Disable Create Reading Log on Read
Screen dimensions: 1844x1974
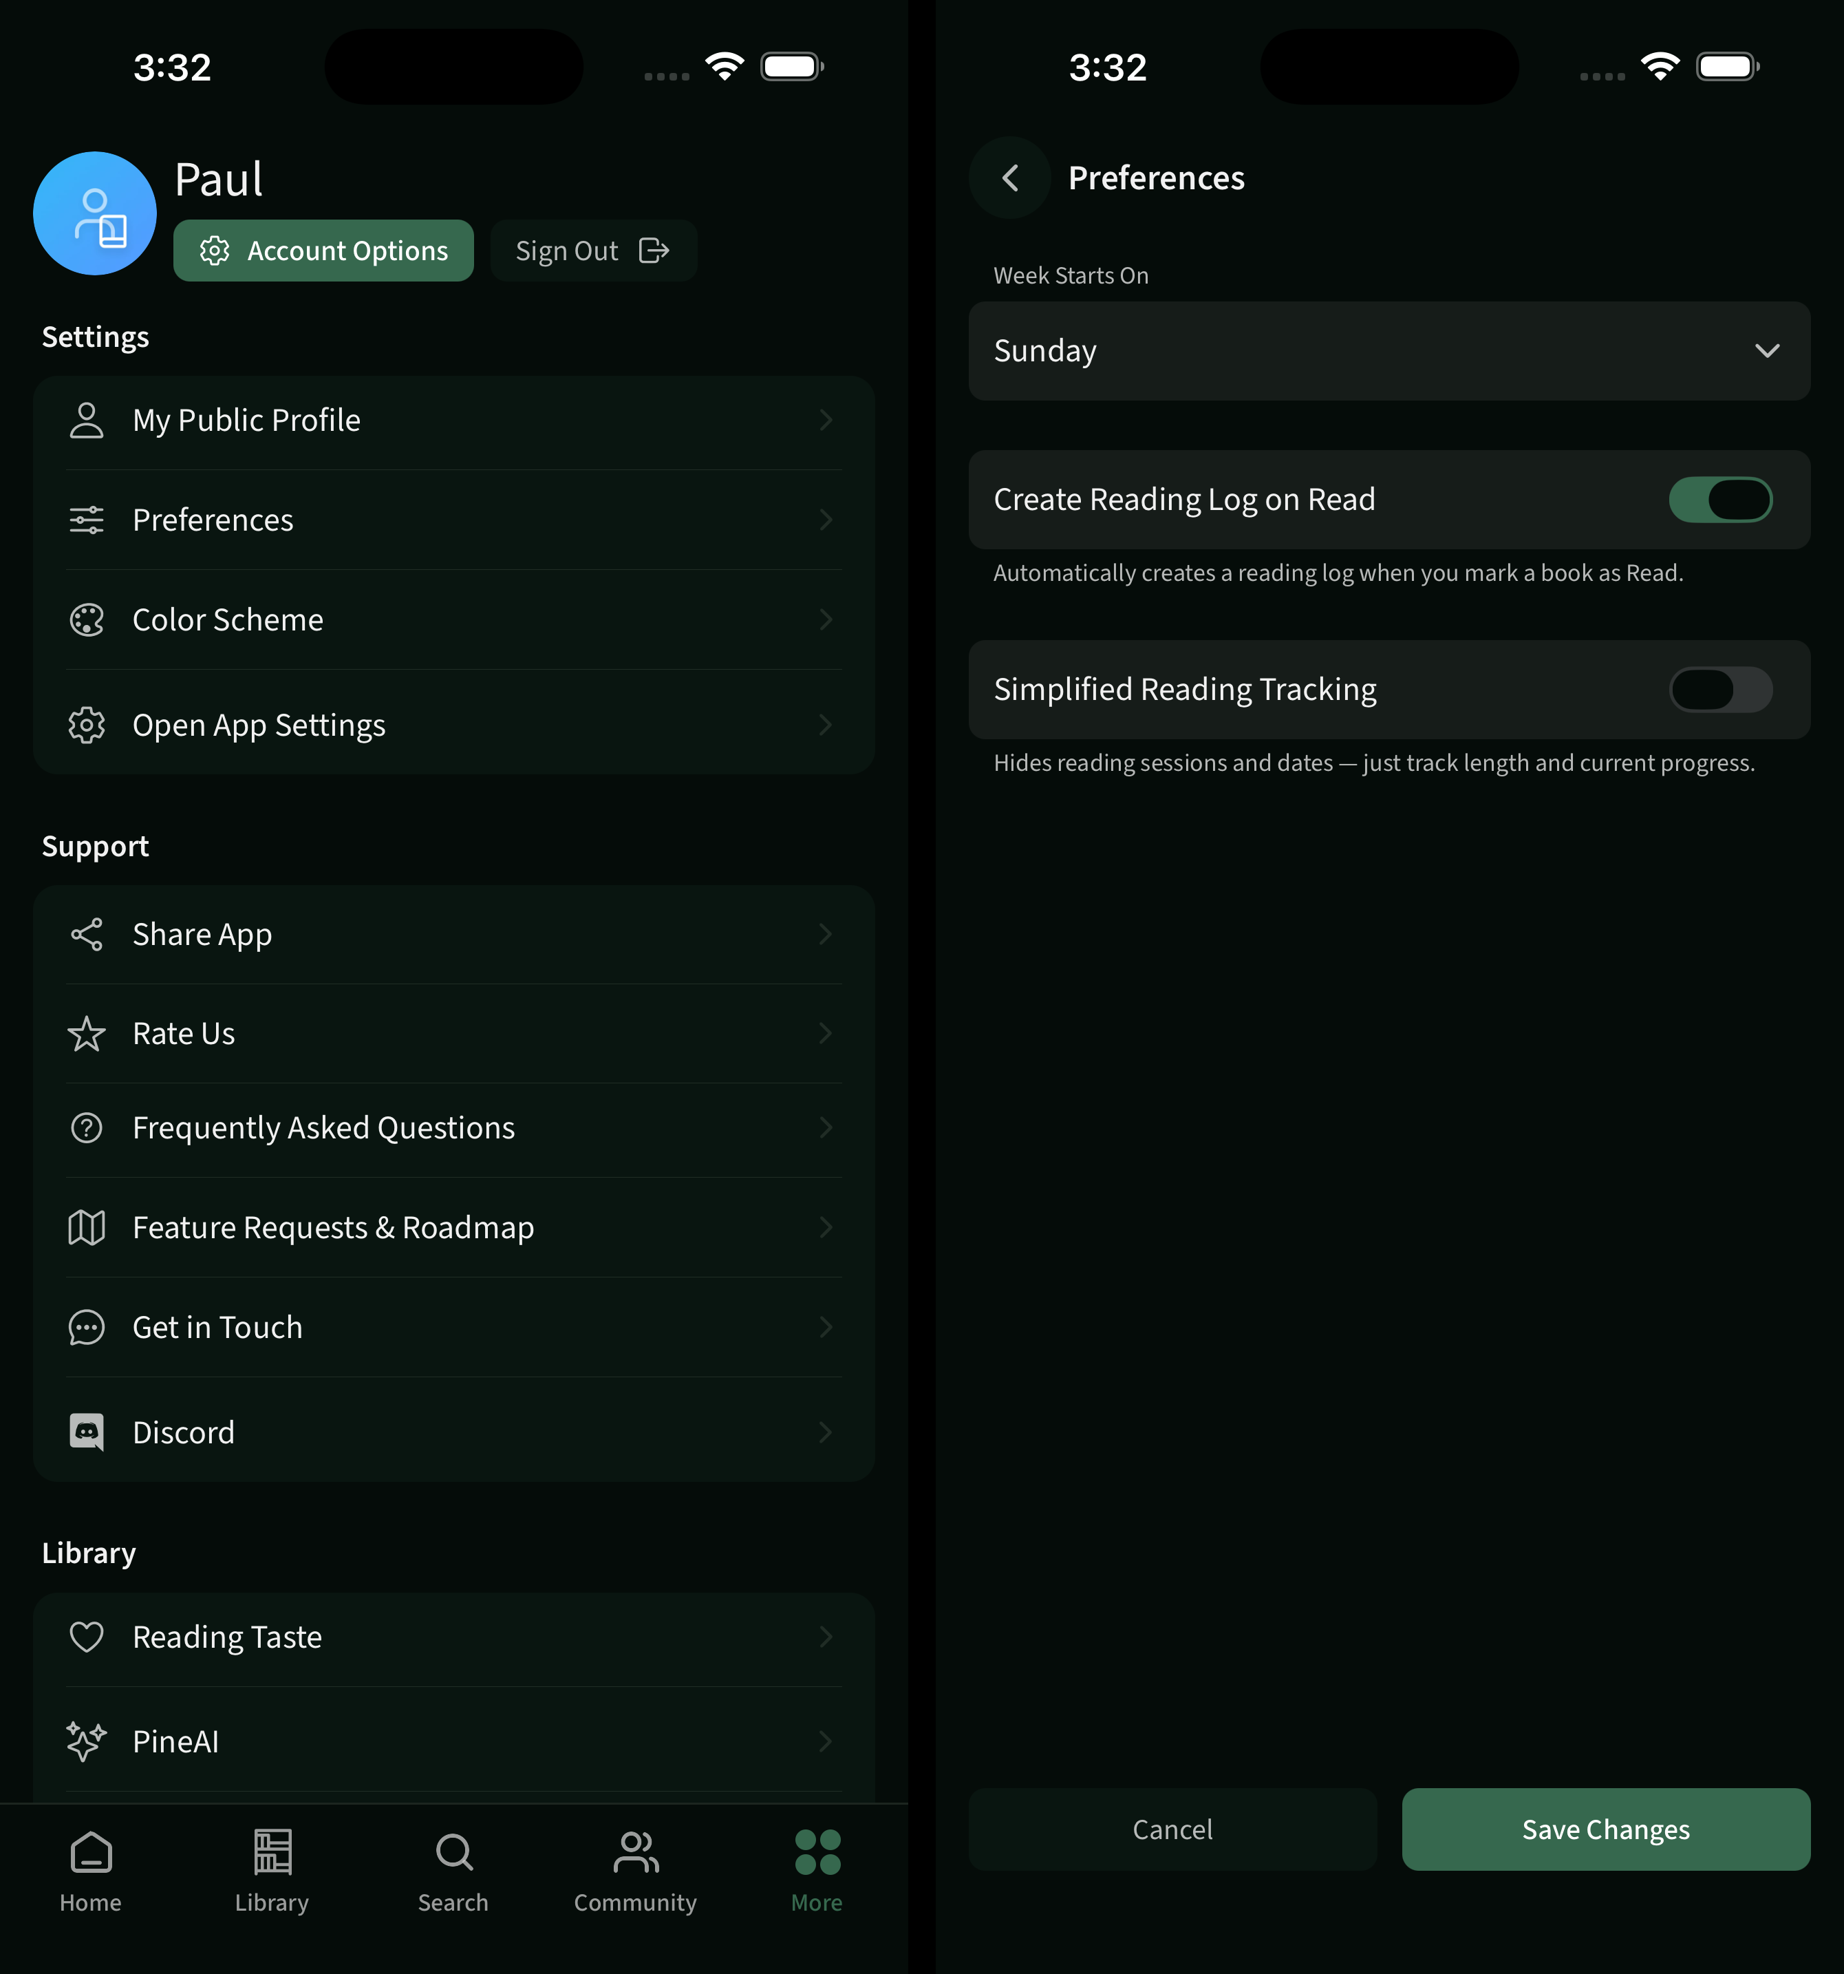click(x=1720, y=500)
